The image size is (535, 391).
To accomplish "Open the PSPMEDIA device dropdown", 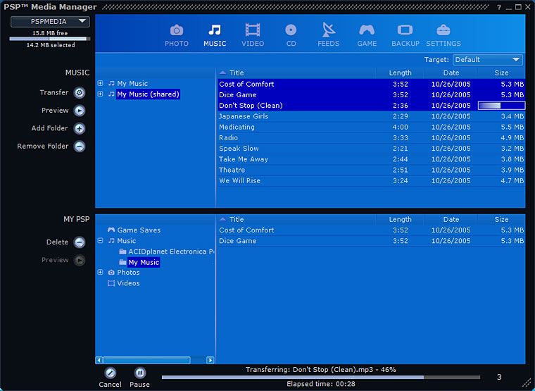I will [49, 22].
